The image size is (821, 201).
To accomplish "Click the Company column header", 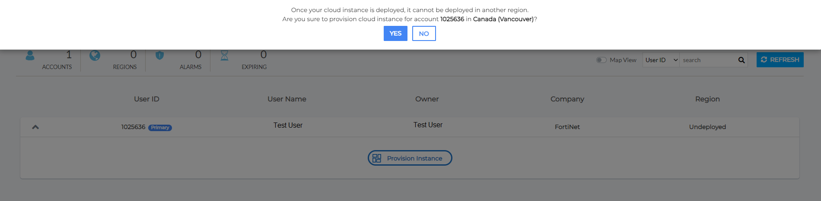I will (x=567, y=99).
